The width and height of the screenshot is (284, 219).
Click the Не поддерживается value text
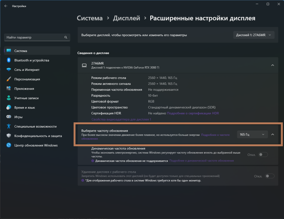pos(163,90)
